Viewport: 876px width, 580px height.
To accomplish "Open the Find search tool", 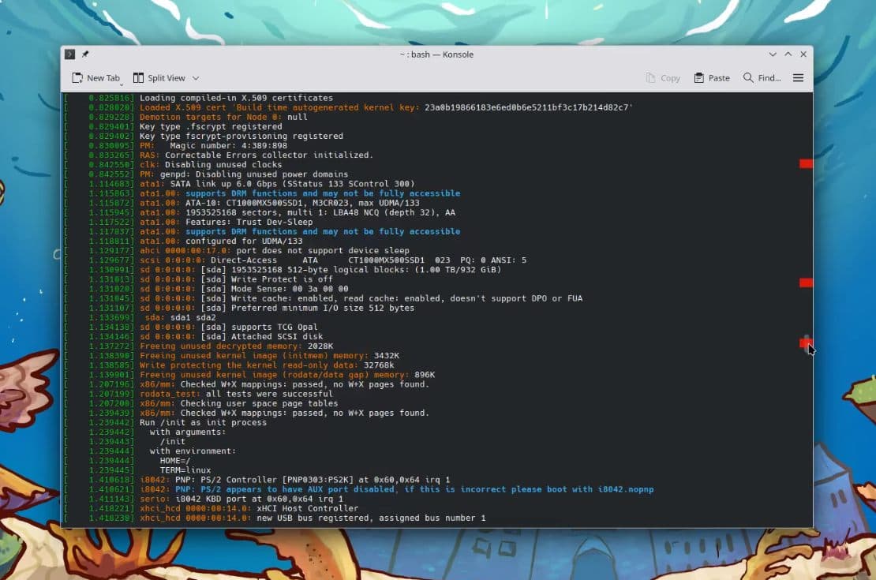I will 762,78.
